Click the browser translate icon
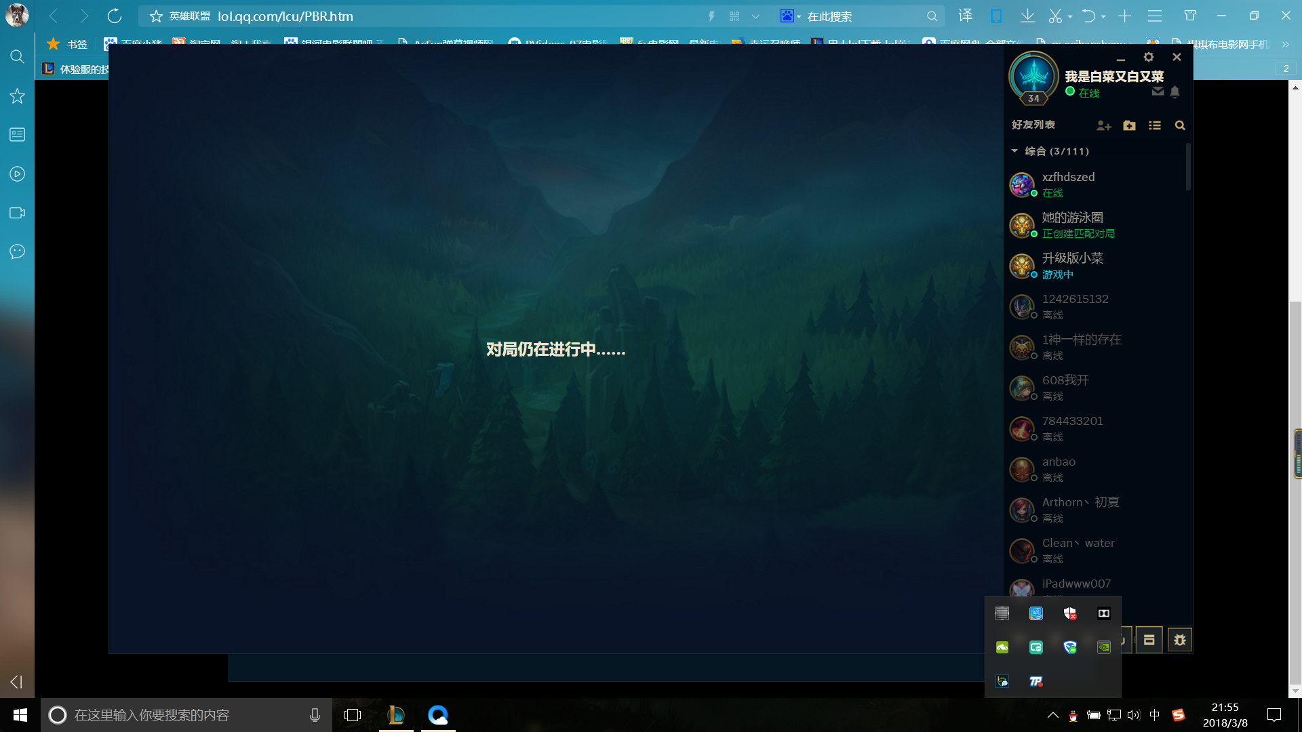 coord(965,16)
